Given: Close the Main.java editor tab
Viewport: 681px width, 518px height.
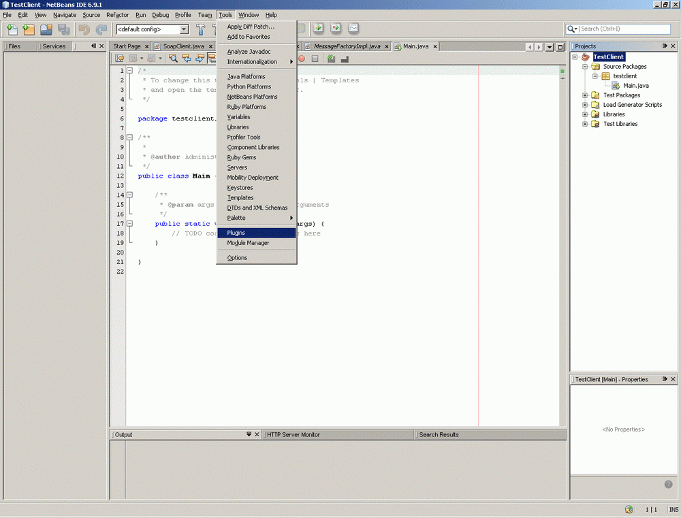Looking at the screenshot, I should click(x=434, y=46).
